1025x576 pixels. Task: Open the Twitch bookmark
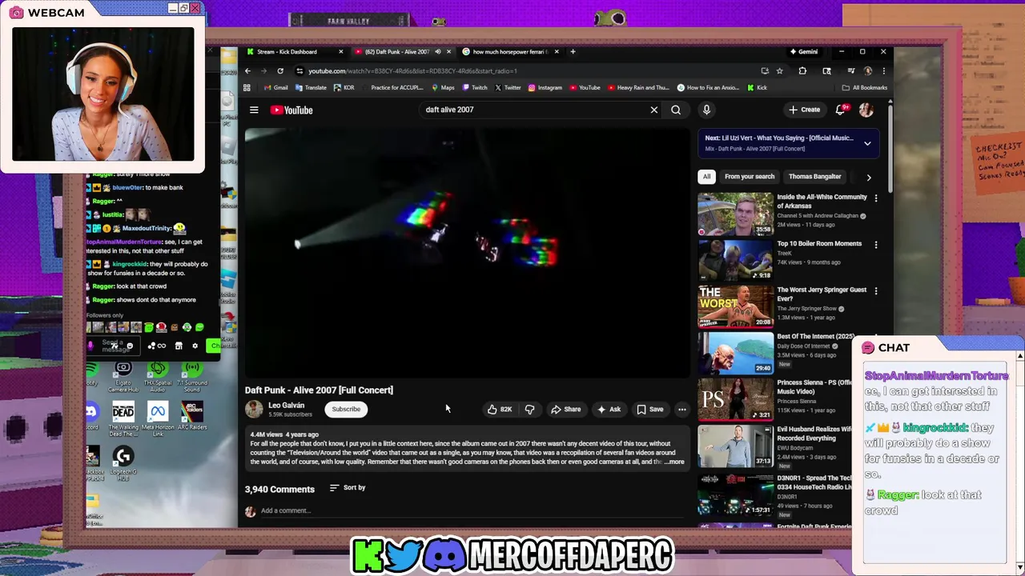[x=474, y=88]
